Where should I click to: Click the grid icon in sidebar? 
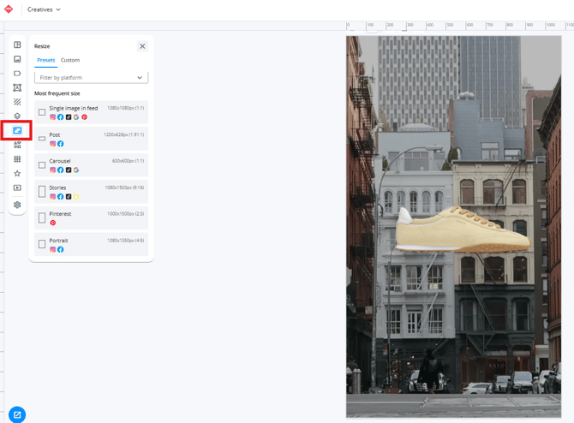tap(17, 159)
